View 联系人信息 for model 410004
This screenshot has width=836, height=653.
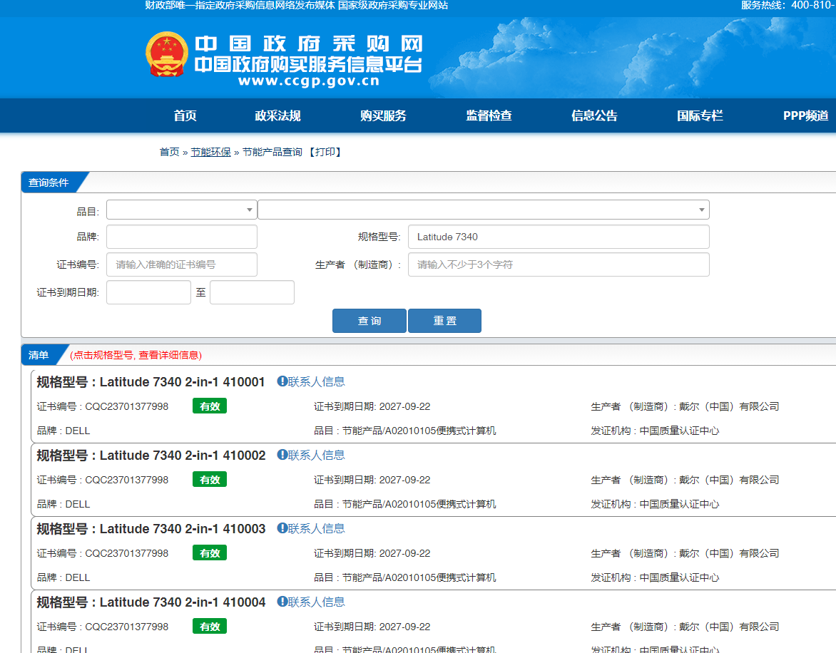point(316,602)
